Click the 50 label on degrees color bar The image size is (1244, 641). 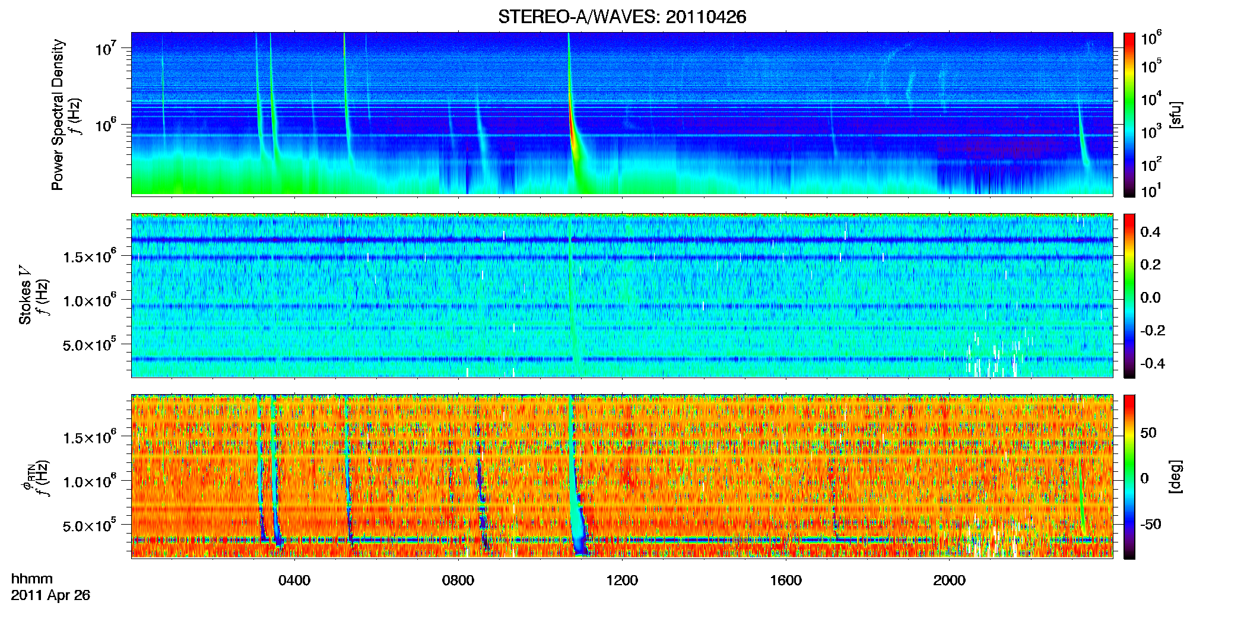pos(1148,433)
